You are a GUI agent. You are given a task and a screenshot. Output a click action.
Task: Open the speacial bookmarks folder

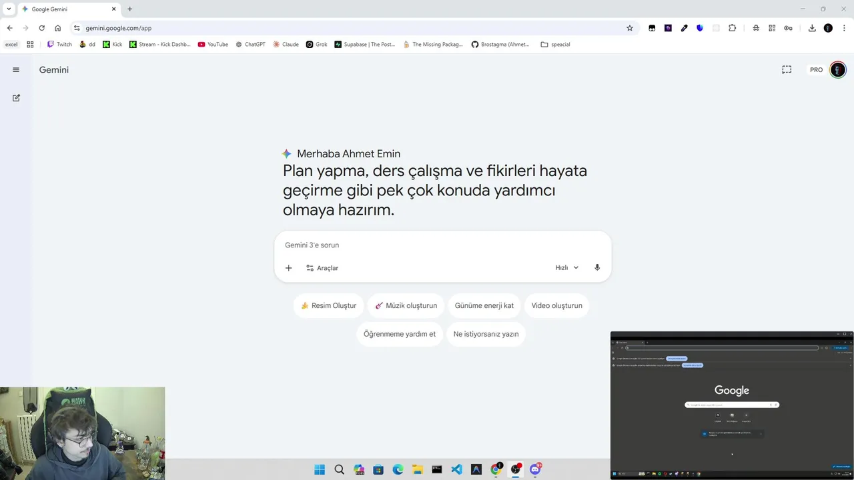tap(555, 45)
